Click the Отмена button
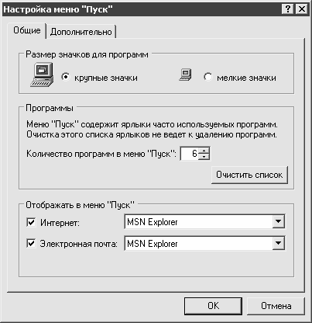This screenshot has height=323, width=312. pos(276,306)
